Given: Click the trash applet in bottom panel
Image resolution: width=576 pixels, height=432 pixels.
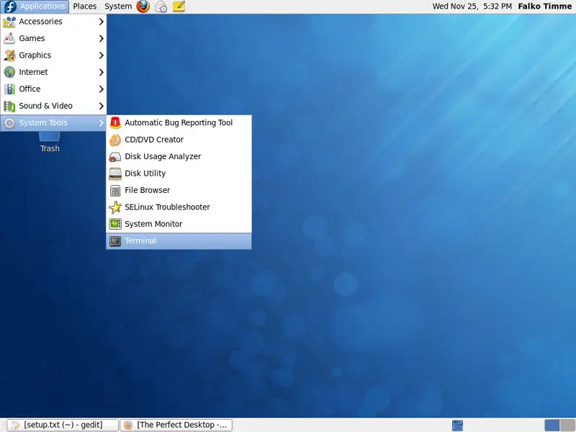Looking at the screenshot, I should click(x=457, y=426).
